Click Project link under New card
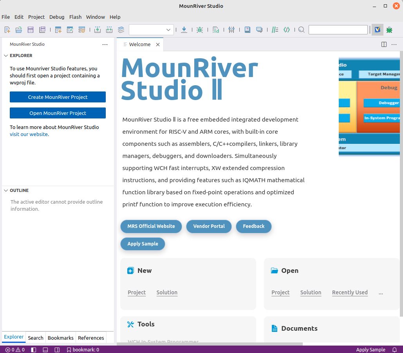Screen dimensions: 403x353 pos(137,292)
